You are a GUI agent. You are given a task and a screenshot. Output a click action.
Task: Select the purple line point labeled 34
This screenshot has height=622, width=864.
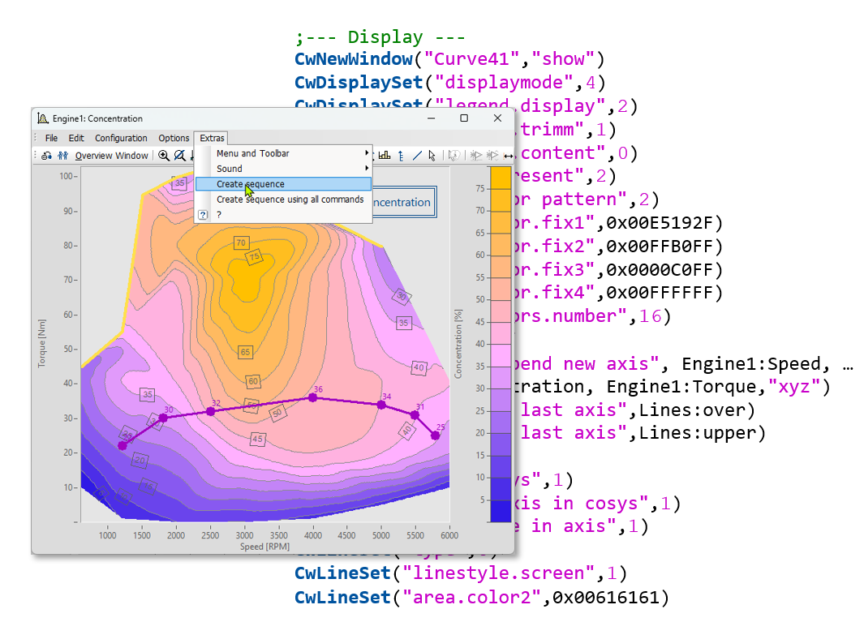pyautogui.click(x=381, y=405)
